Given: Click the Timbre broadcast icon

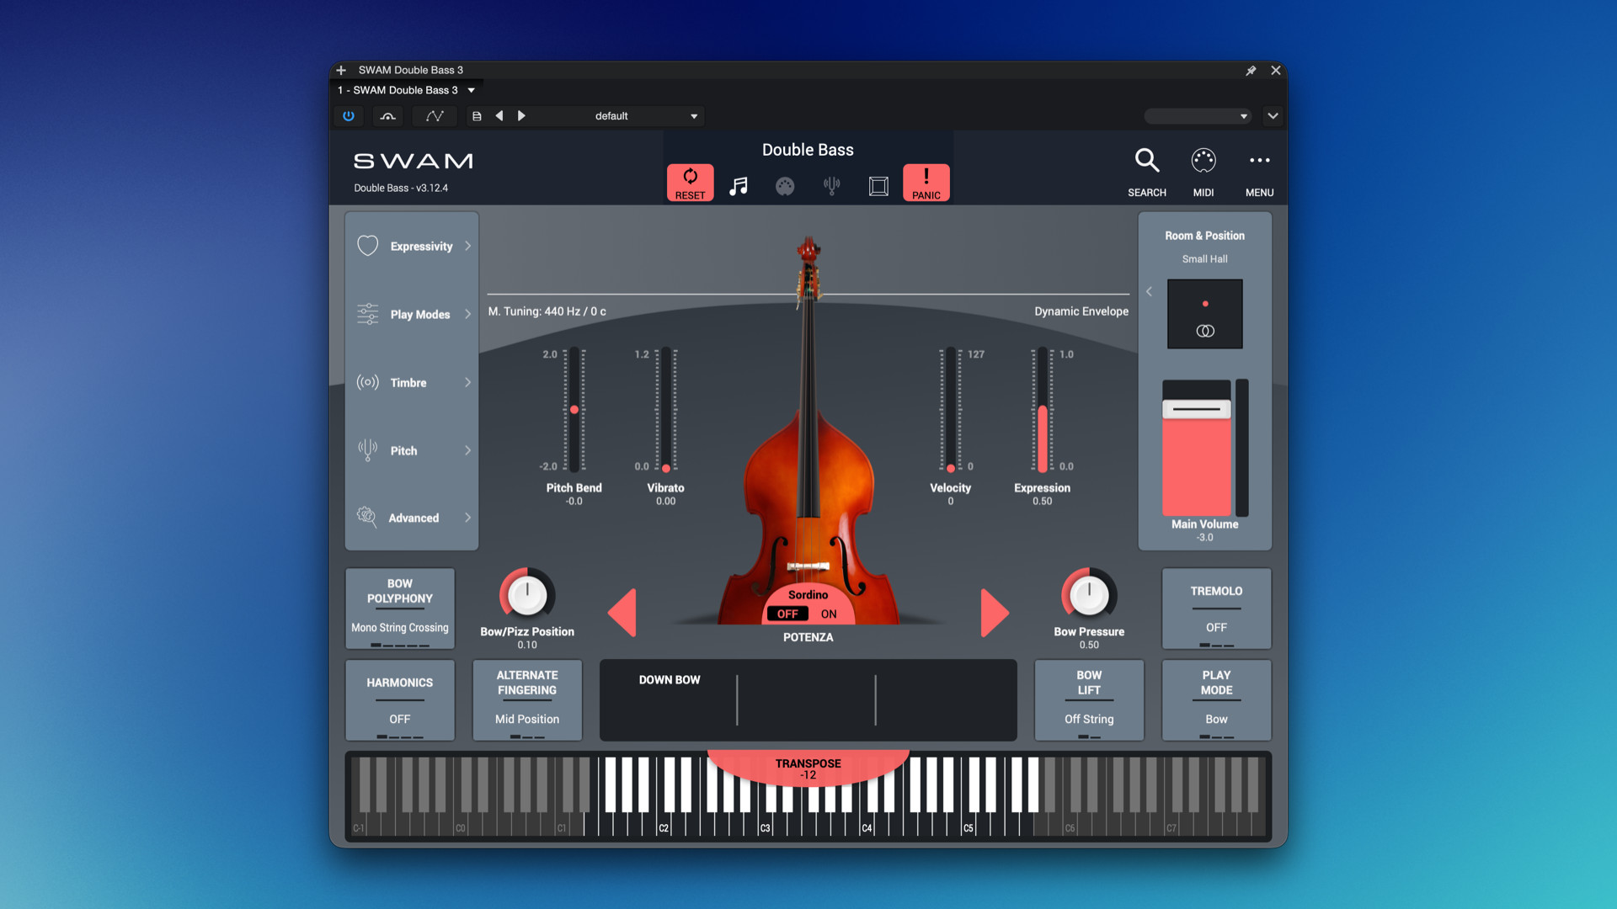Looking at the screenshot, I should 368,382.
